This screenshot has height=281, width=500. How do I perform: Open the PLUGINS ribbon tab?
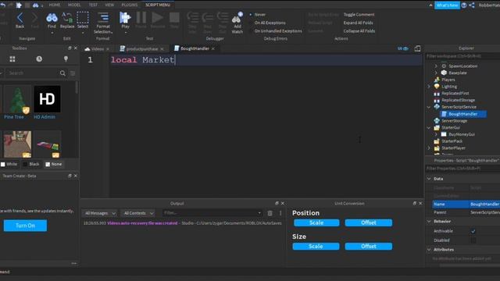tap(130, 5)
